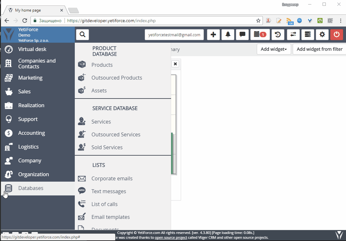Viewport: 346px width, 241px height.
Task: Open a new browser tab
Action: pos(74,10)
